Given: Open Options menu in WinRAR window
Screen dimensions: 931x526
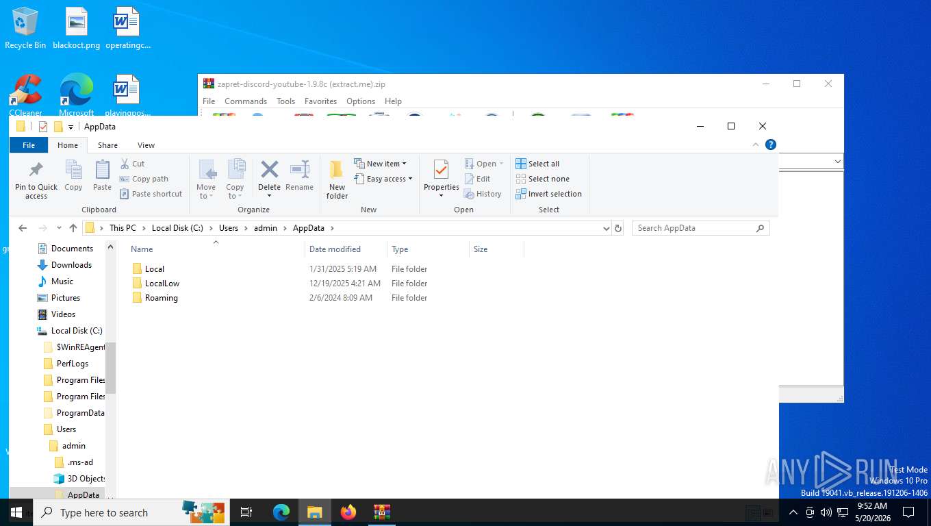Looking at the screenshot, I should pyautogui.click(x=361, y=101).
